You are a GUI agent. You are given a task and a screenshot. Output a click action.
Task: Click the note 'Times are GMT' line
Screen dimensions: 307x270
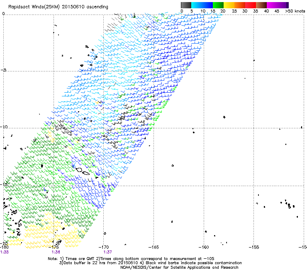point(131,259)
